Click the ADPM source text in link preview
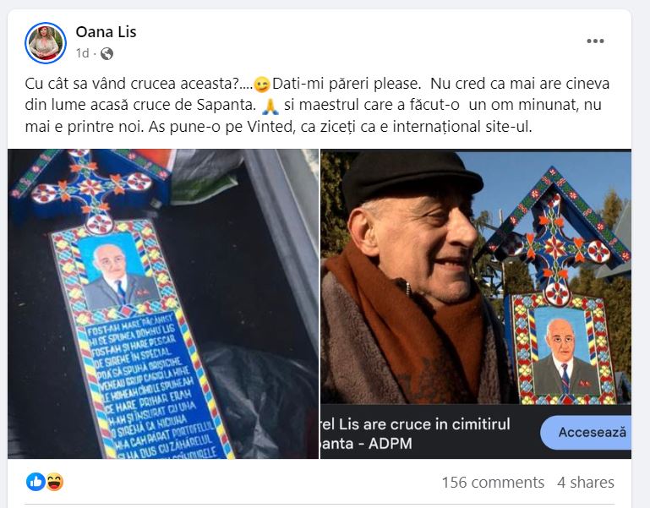The width and height of the screenshot is (650, 508). (x=390, y=444)
